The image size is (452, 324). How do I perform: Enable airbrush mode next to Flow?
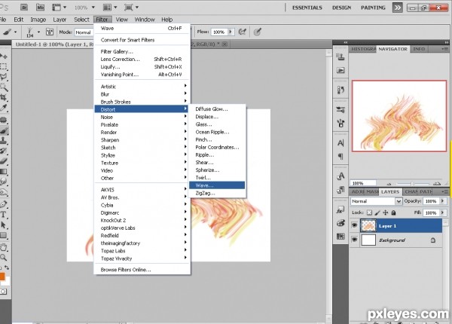point(242,32)
